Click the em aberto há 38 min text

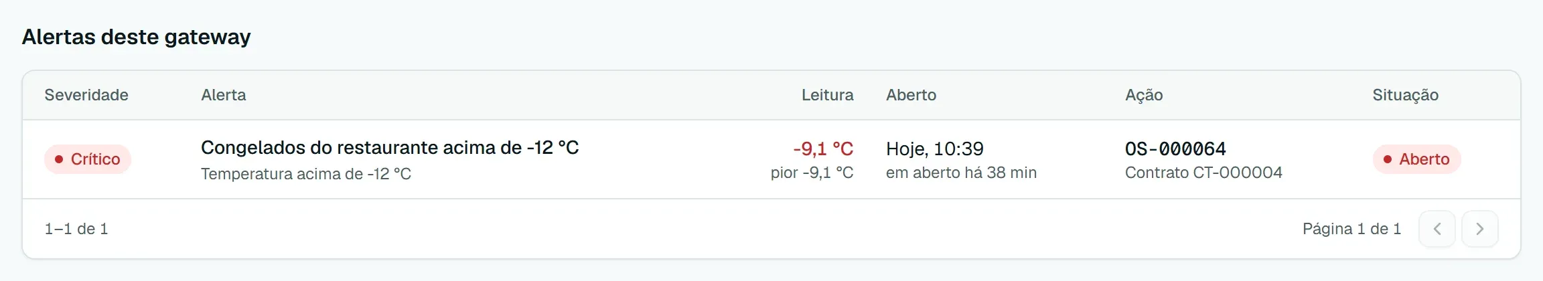[961, 173]
